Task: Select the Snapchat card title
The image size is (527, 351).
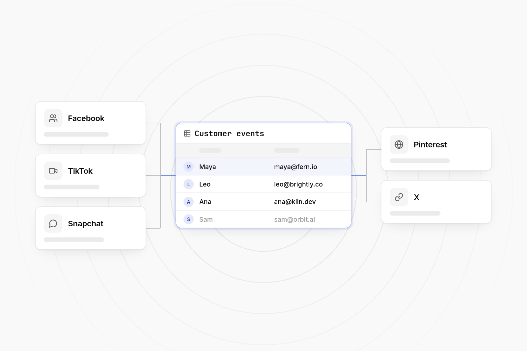Action: [86, 224]
